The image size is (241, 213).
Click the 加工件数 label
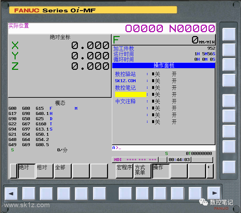[x=124, y=48]
